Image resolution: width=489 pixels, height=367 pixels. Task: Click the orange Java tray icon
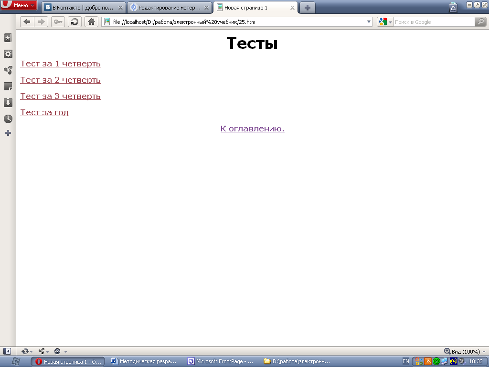(x=428, y=361)
